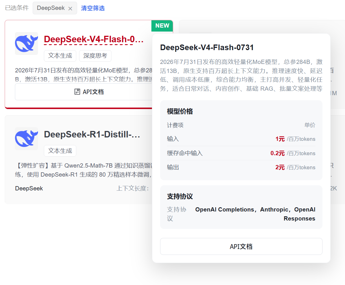Click the 1元 input price value
This screenshot has height=285, width=345.
click(280, 139)
